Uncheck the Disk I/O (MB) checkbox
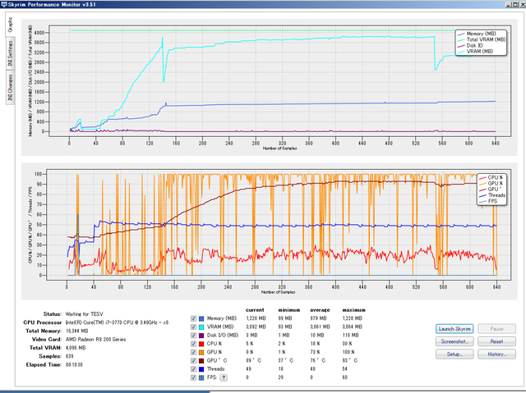Screen dimensions: 526x393 point(193,335)
